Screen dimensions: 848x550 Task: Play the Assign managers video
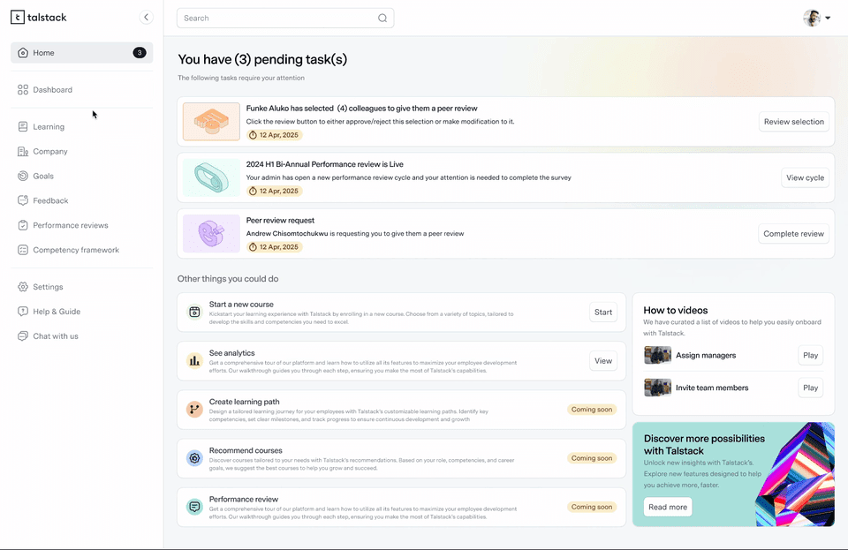tap(810, 355)
